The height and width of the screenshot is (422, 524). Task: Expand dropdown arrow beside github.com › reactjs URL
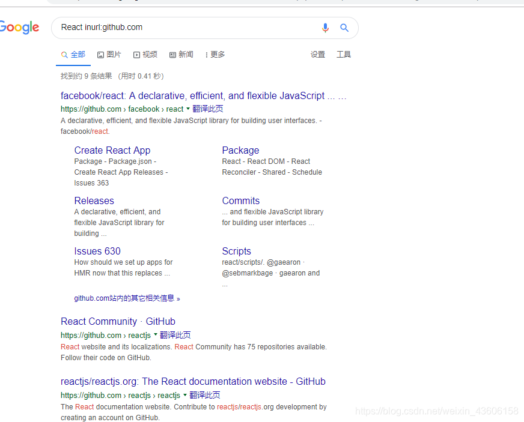[x=156, y=334]
